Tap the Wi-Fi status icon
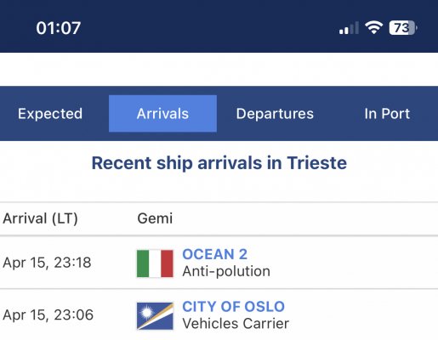Image resolution: width=438 pixels, height=340 pixels. coord(374,27)
